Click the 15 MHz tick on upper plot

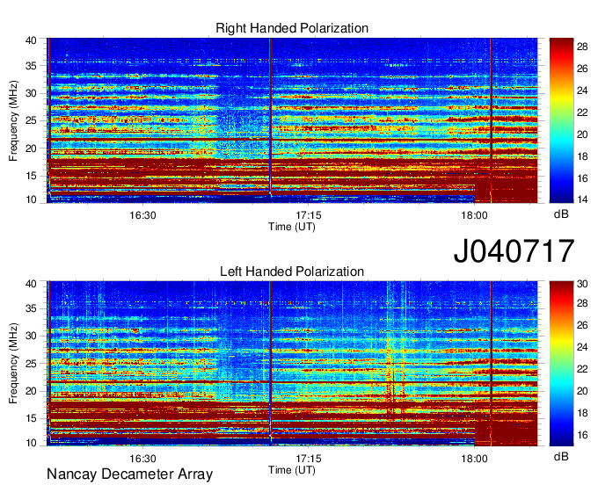(31, 176)
